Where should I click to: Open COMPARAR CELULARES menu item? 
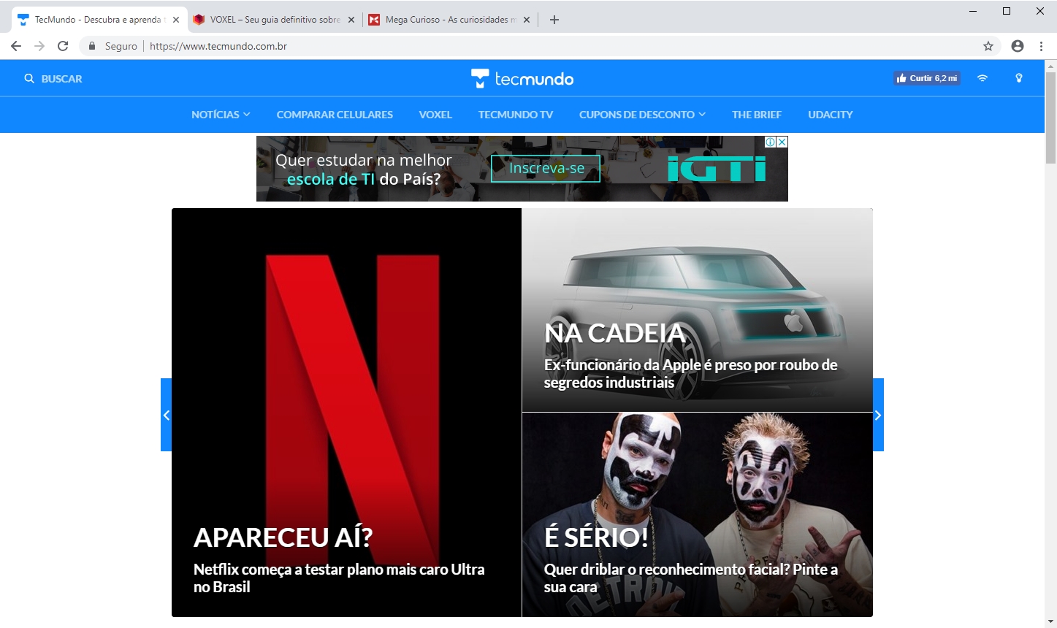[x=335, y=115]
